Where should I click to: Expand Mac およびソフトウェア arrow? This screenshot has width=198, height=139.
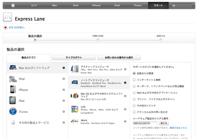(x=64, y=68)
